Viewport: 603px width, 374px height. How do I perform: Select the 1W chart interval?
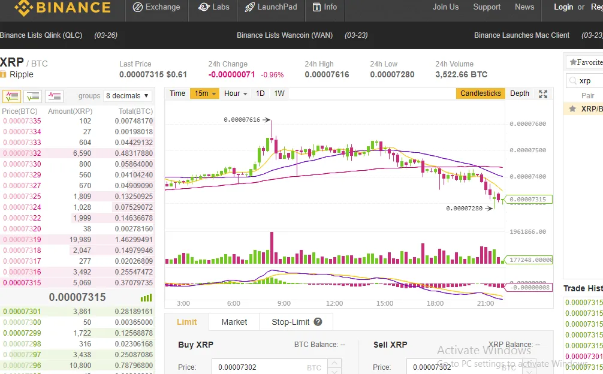[x=279, y=93]
